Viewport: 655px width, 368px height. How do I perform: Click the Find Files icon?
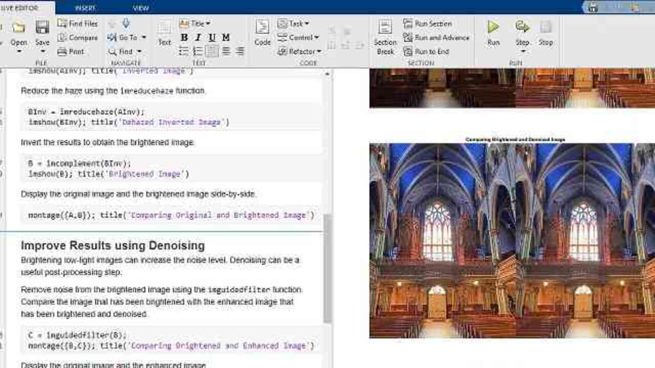click(x=62, y=24)
